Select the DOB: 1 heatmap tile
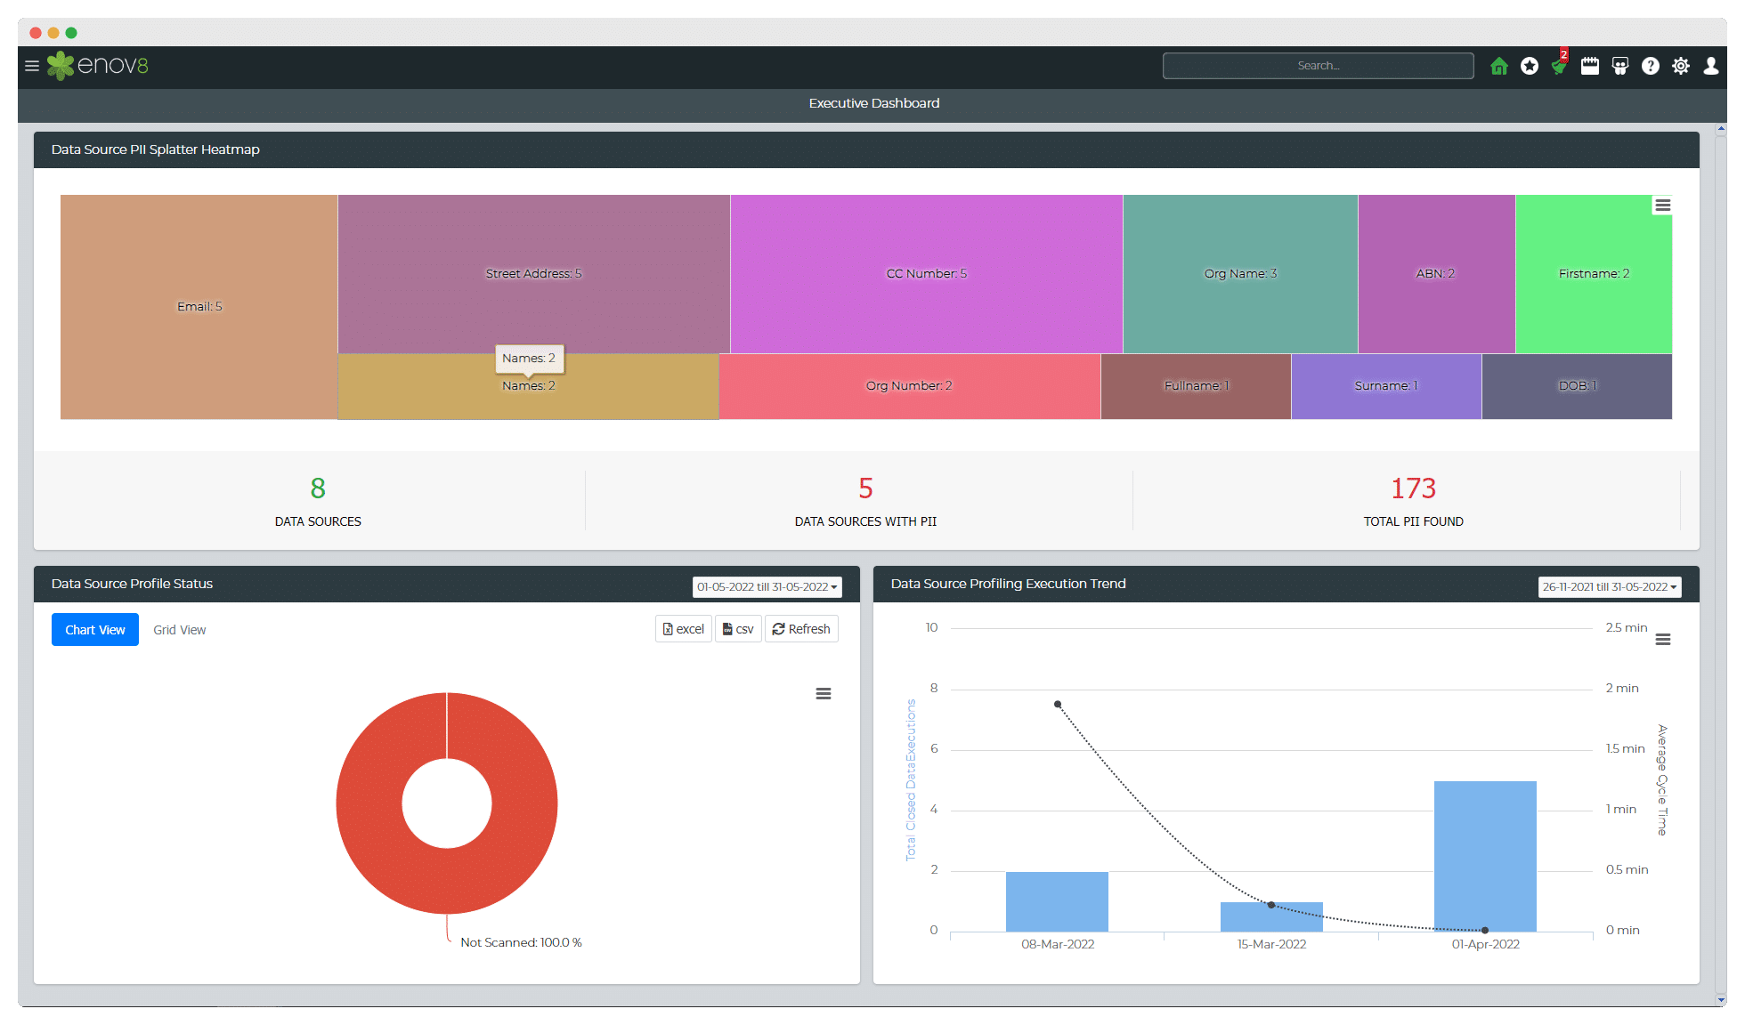The image size is (1745, 1025). coord(1577,386)
